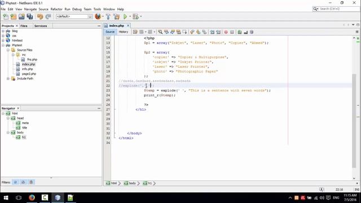
Task: Click the New Project toolbar icon
Action: (x=14, y=16)
